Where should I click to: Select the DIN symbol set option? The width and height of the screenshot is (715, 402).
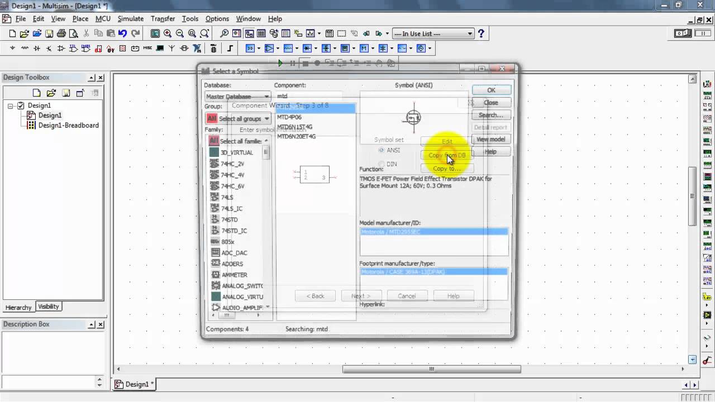(382, 164)
